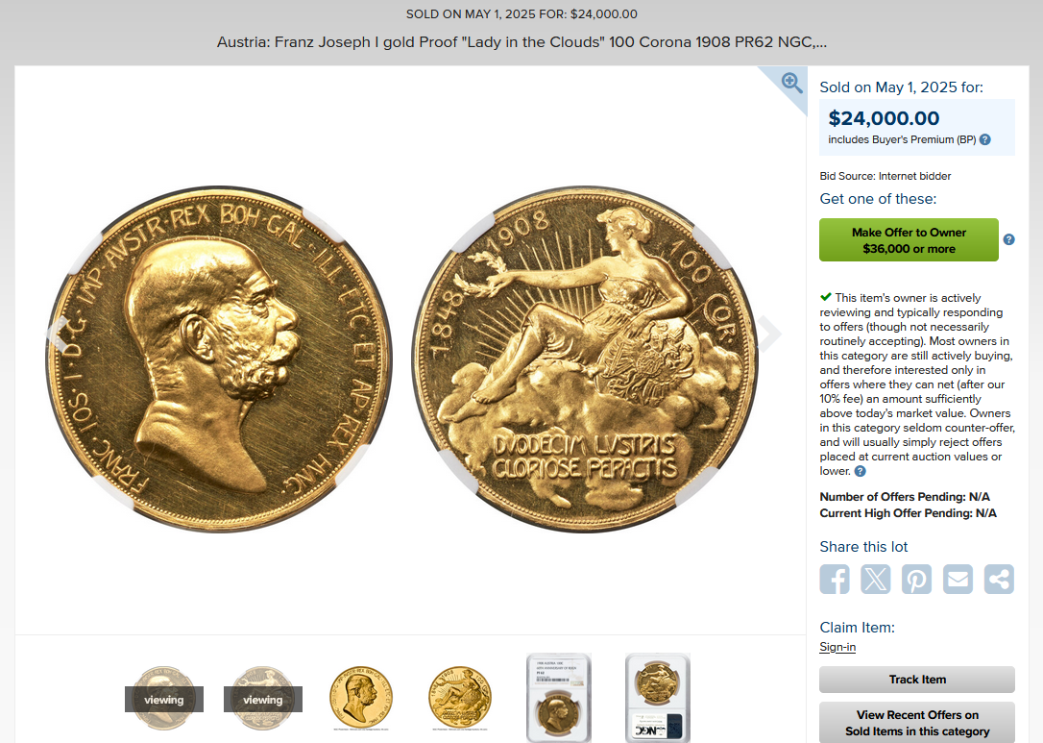
Task: View Recent Offers on Sold Items
Action: 917,723
